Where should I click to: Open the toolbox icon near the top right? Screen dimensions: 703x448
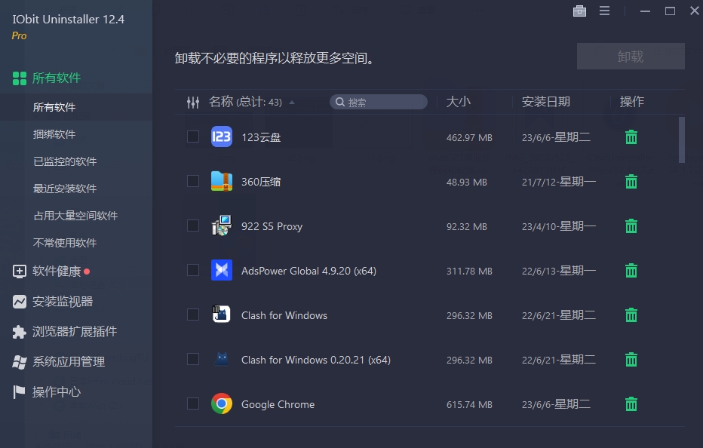coord(579,11)
